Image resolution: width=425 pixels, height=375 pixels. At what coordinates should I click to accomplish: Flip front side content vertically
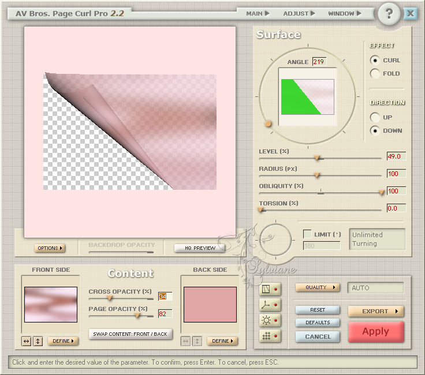tap(38, 341)
